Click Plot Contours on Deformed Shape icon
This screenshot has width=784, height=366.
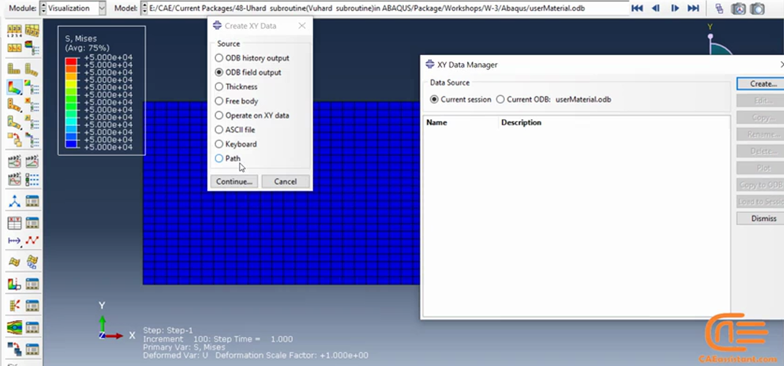click(14, 87)
